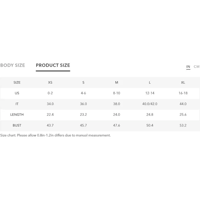
Task: Select the SIZE header cell
Action: point(17,83)
